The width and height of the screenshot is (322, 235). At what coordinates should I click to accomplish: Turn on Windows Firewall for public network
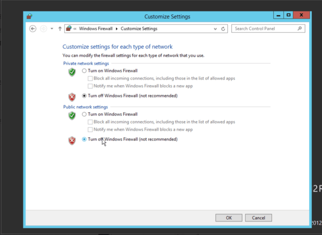(x=84, y=114)
